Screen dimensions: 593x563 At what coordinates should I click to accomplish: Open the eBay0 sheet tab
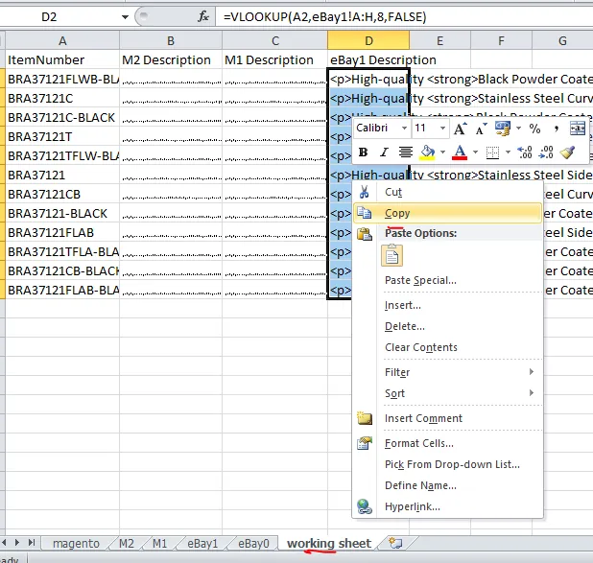coord(253,544)
